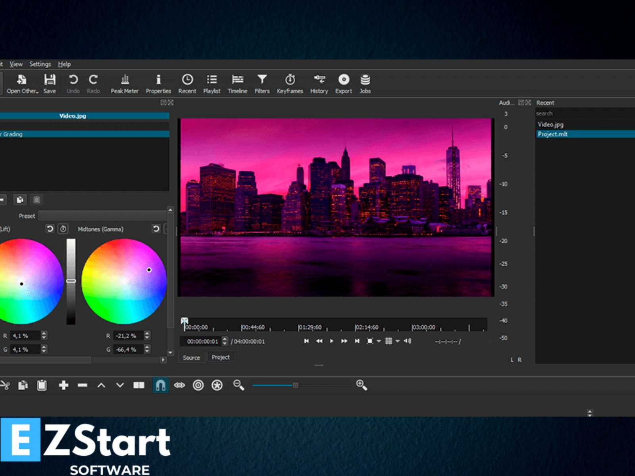The width and height of the screenshot is (635, 476).
Task: Skip to the start of the clip
Action: click(x=306, y=341)
